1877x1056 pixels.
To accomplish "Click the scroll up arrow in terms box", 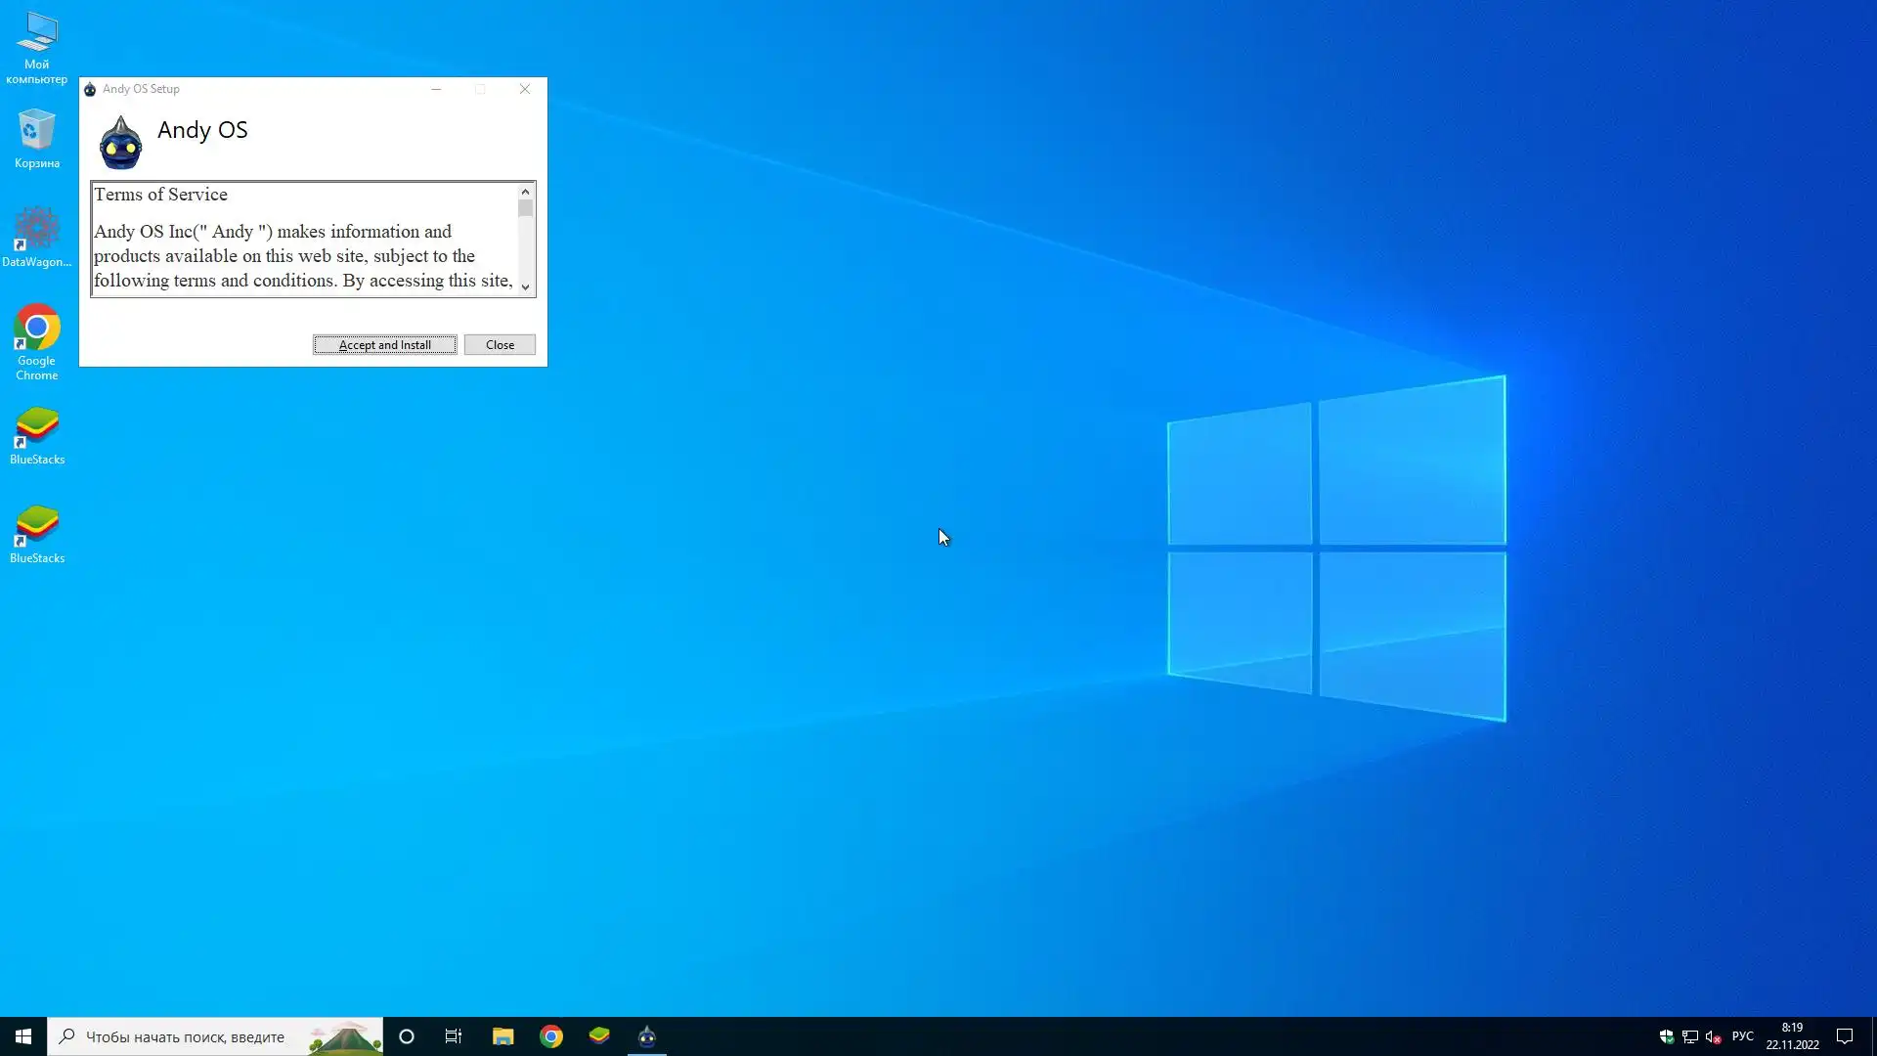I will (x=525, y=192).
